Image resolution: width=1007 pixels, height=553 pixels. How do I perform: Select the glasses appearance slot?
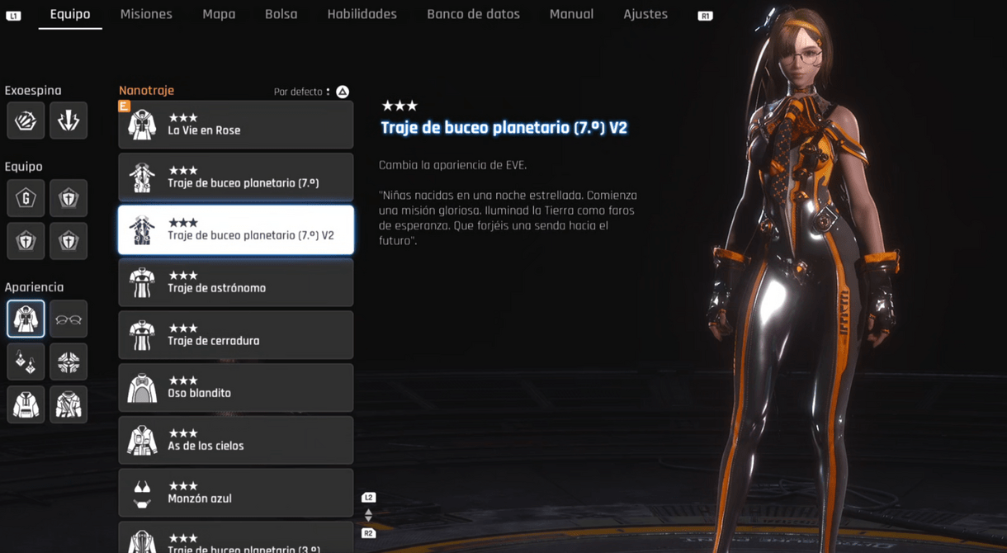pyautogui.click(x=69, y=319)
